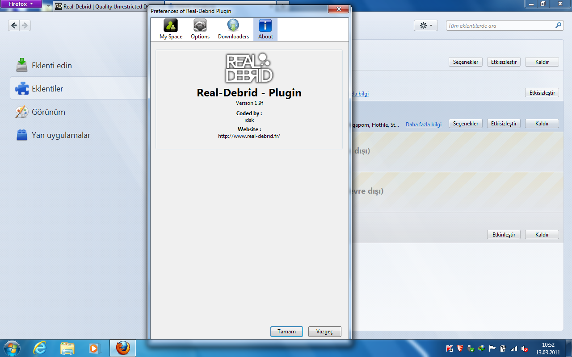Viewport: 572px width, 357px height.
Task: Click Etkisizleştir in the highlighted Hotfile row
Action: [504, 124]
